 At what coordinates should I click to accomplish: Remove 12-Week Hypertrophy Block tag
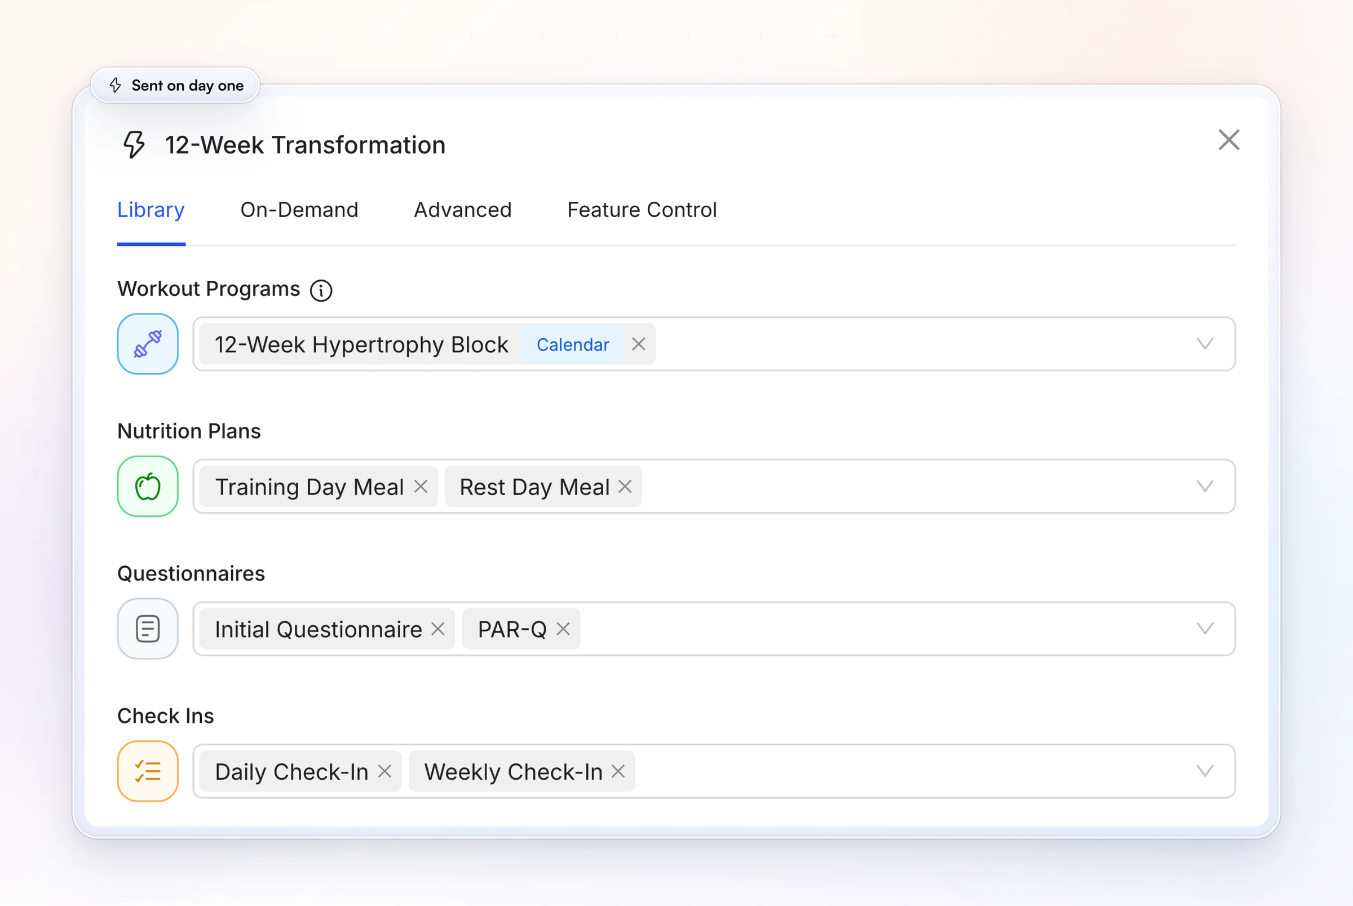(638, 344)
